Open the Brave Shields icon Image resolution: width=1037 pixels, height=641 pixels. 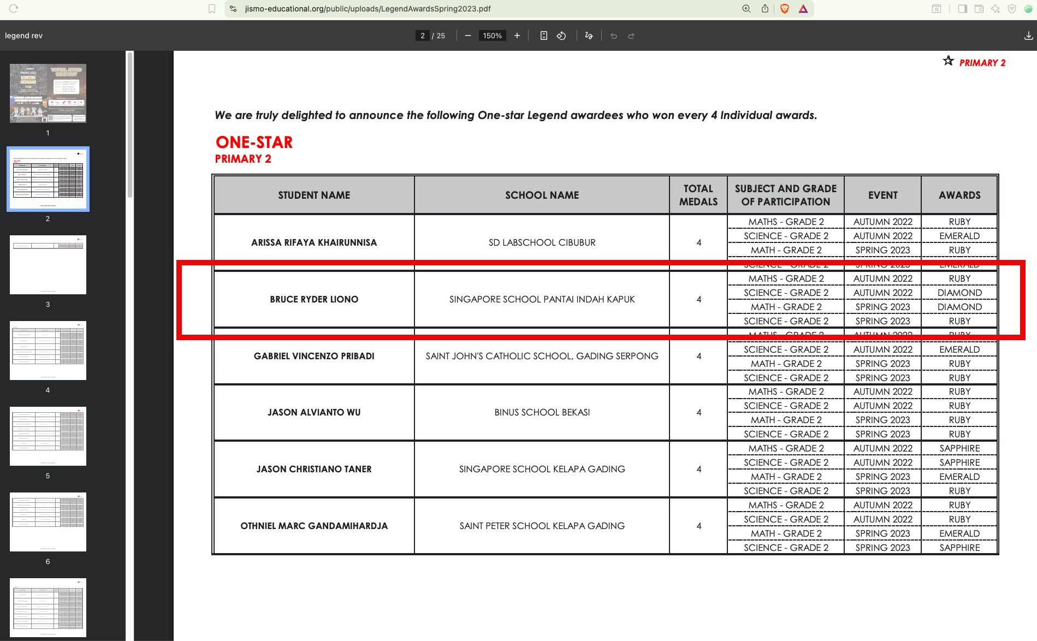(785, 9)
